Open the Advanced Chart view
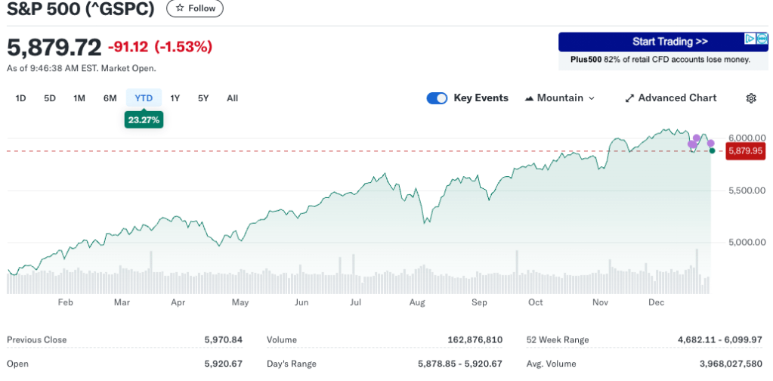Image resolution: width=773 pixels, height=381 pixels. pyautogui.click(x=671, y=98)
